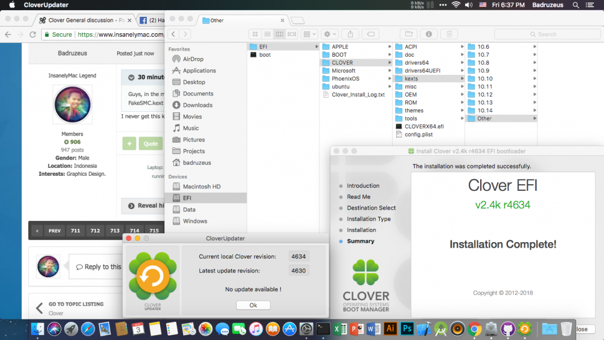The image size is (604, 340).
Task: Open GitHub Desktop from the Dock
Action: [x=508, y=329]
